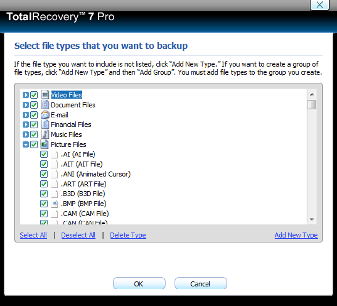Uncheck the Document Files checkbox
Image resolution: width=337 pixels, height=306 pixels.
34,105
